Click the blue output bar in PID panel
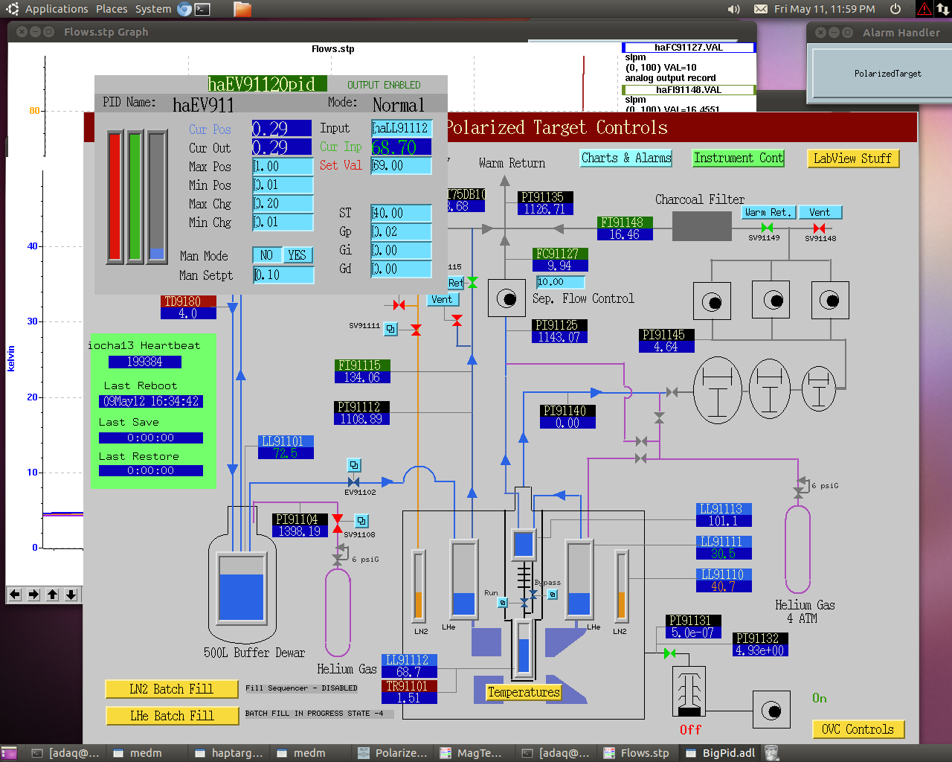The width and height of the screenshot is (952, 762). point(157,196)
